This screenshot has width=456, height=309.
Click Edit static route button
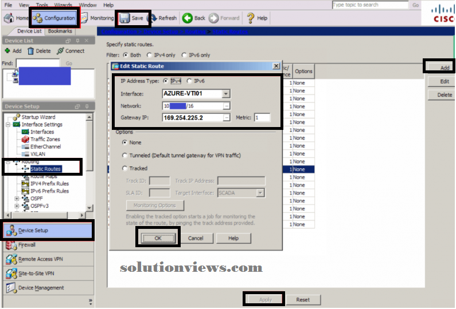(442, 81)
